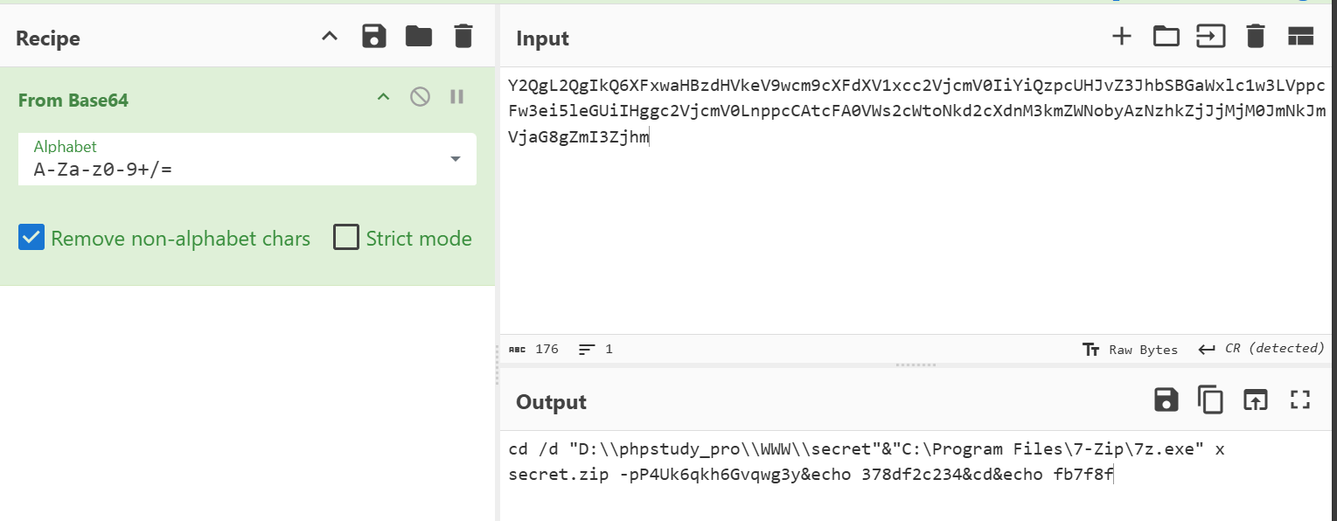Open a file as input
Screen dimensions: 1337x521
click(x=1211, y=37)
